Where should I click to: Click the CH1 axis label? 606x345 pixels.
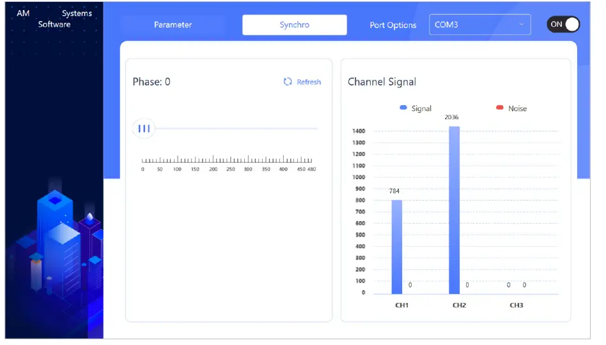tap(402, 305)
